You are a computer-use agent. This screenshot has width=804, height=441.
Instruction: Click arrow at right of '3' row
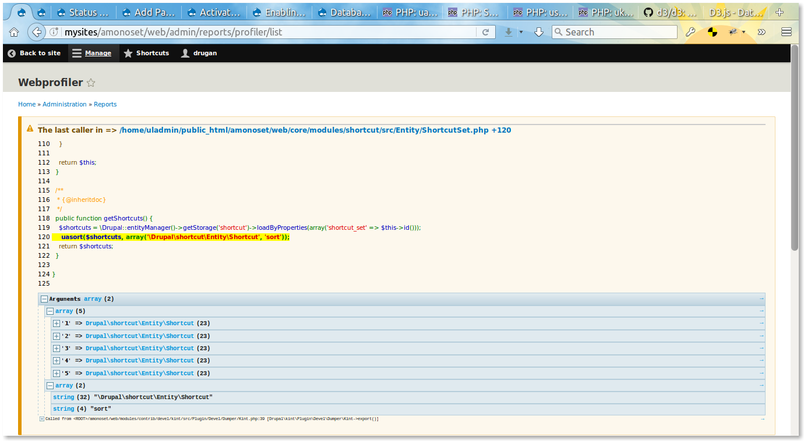click(761, 348)
